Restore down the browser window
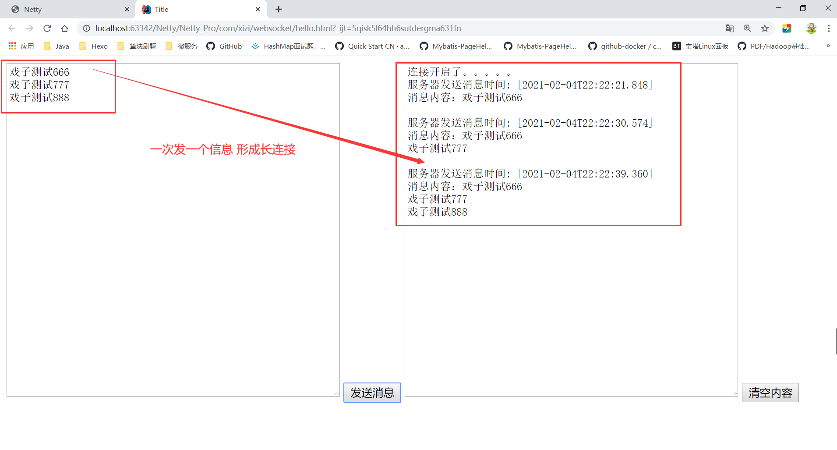837x450 pixels. click(x=803, y=8)
